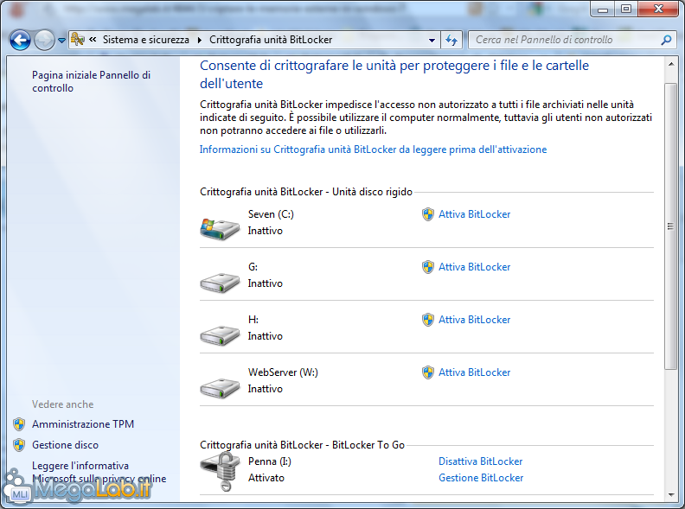Open the recent pages dropdown arrow

(x=62, y=40)
